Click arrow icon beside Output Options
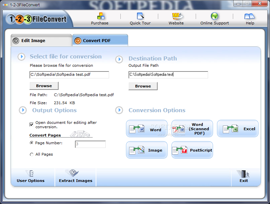Image resolution: width=270 pixels, height=204 pixels. [x=23, y=110]
